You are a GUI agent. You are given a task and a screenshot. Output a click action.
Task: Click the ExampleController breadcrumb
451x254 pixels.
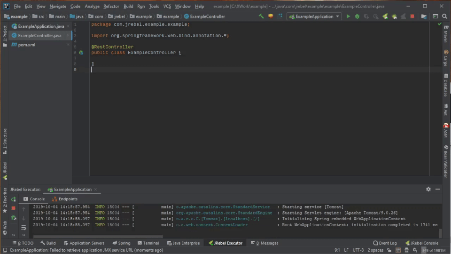pyautogui.click(x=204, y=16)
